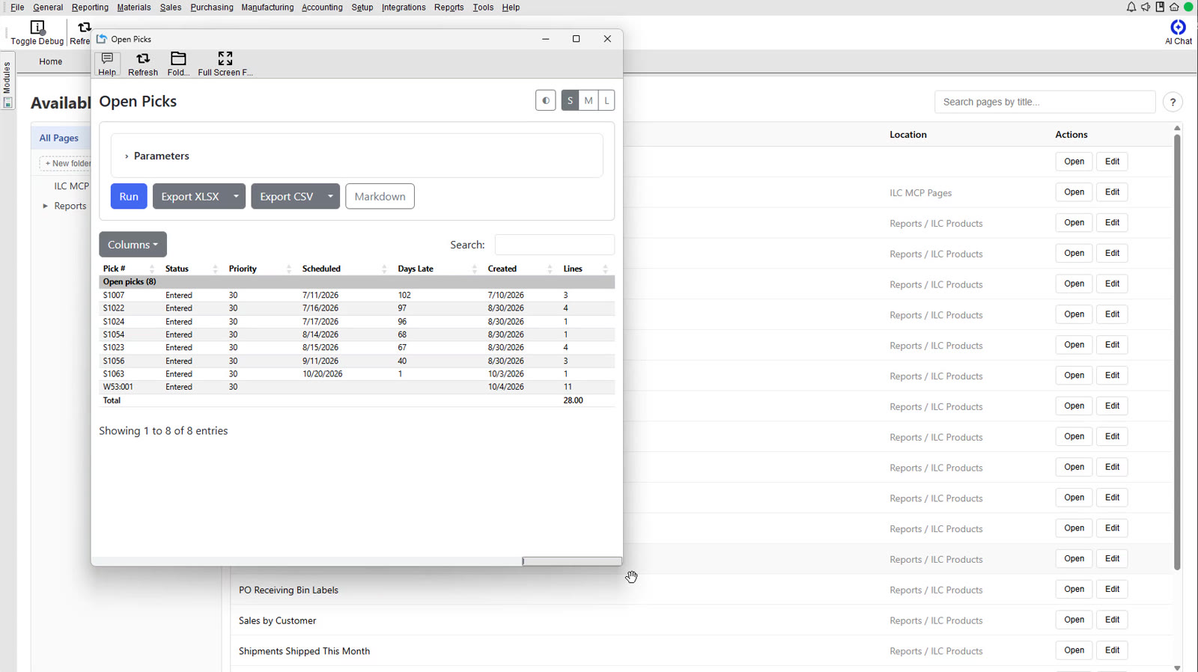Expand the Reports tree node arrow

(x=46, y=206)
